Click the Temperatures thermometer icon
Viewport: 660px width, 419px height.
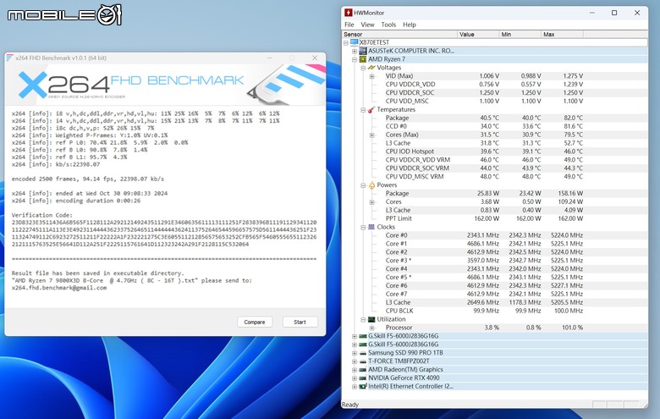click(x=371, y=109)
